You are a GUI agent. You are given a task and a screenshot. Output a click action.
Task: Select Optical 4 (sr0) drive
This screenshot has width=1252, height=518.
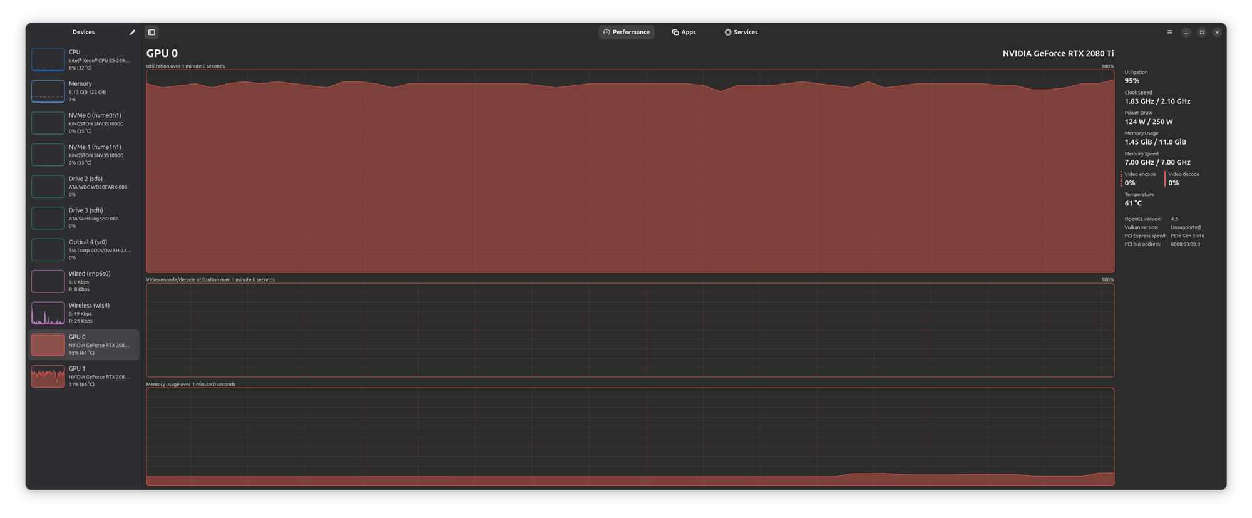tap(84, 250)
